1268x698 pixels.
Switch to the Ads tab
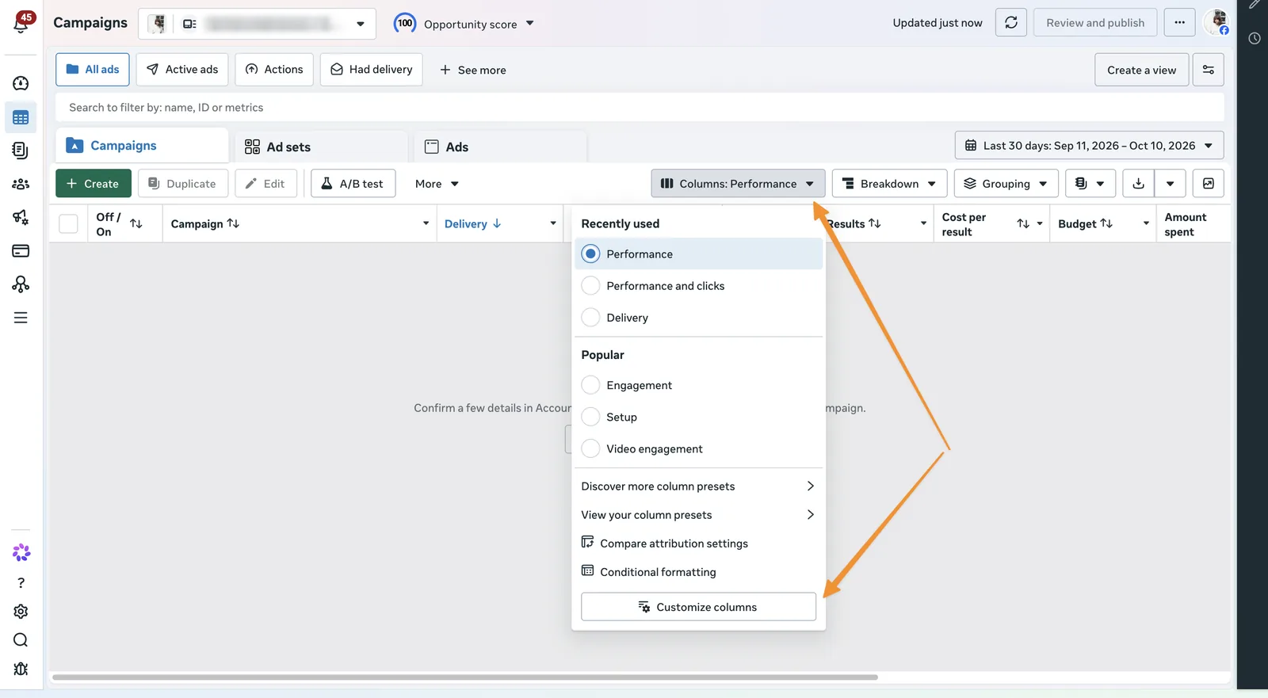pos(500,147)
